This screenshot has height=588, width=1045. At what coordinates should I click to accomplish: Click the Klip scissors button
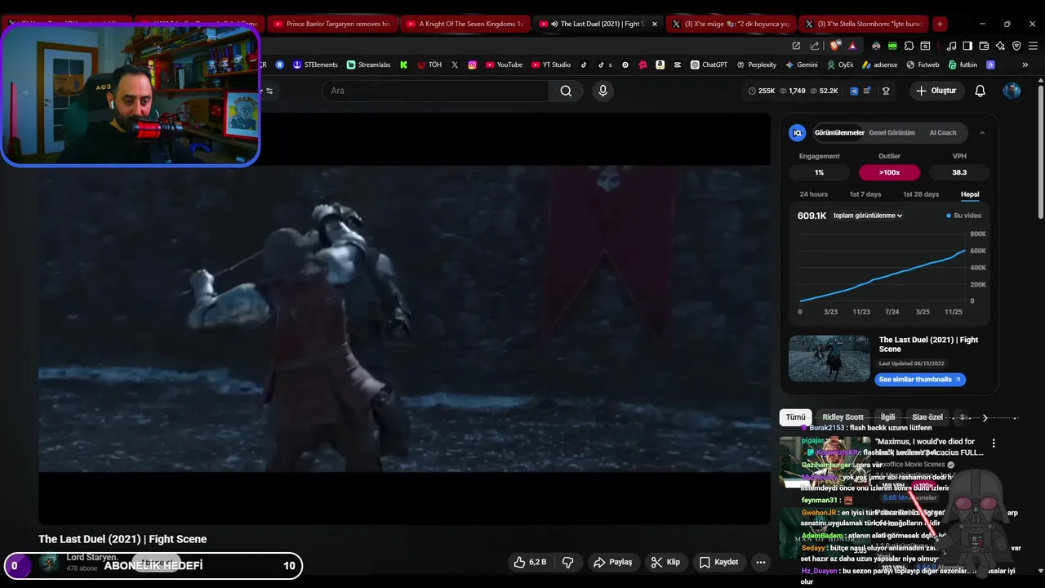point(665,562)
